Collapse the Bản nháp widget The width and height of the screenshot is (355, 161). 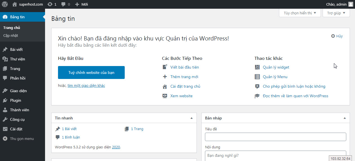pyautogui.click(x=345, y=118)
